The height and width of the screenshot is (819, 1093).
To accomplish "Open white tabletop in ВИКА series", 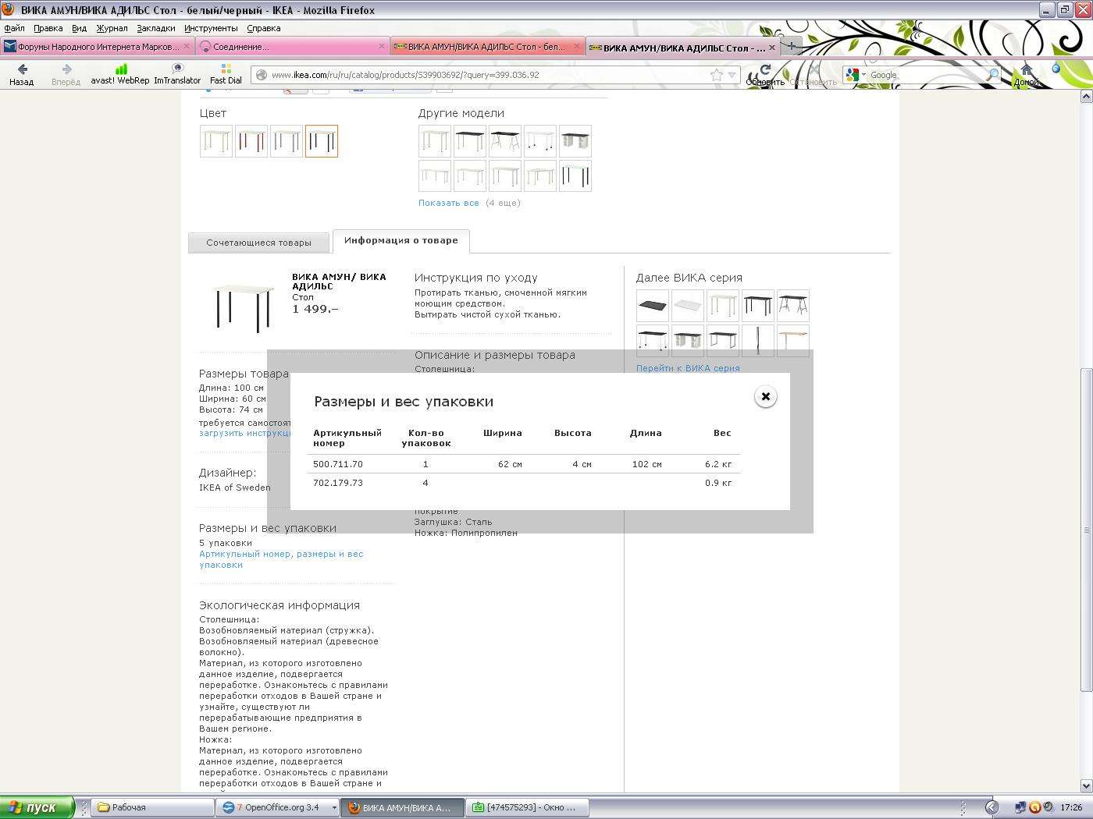I will coord(688,306).
